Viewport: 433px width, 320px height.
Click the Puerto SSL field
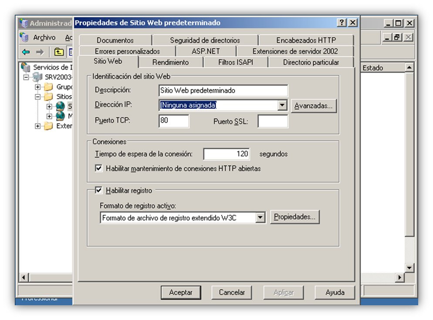[x=273, y=121]
